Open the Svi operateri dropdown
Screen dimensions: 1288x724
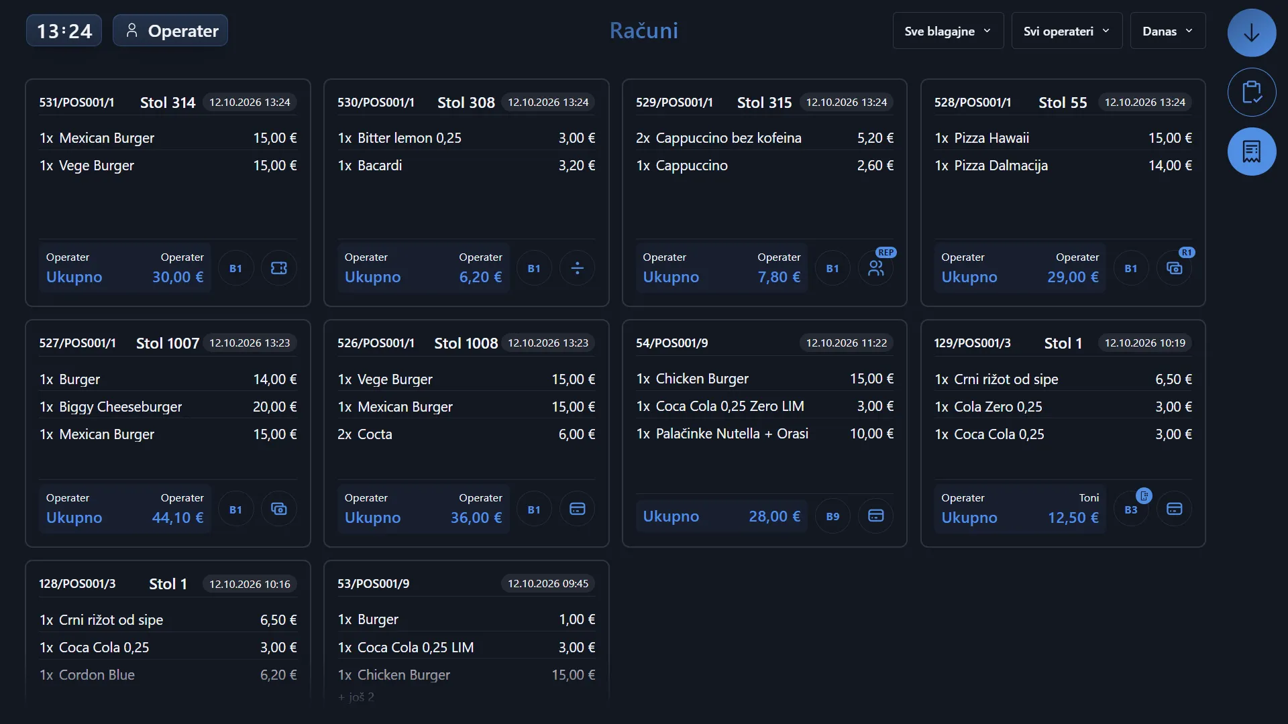[1067, 31]
